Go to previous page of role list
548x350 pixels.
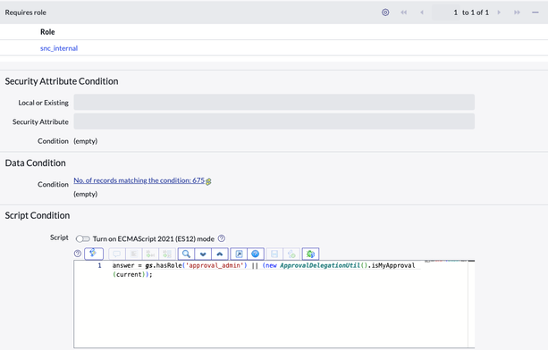tap(422, 12)
